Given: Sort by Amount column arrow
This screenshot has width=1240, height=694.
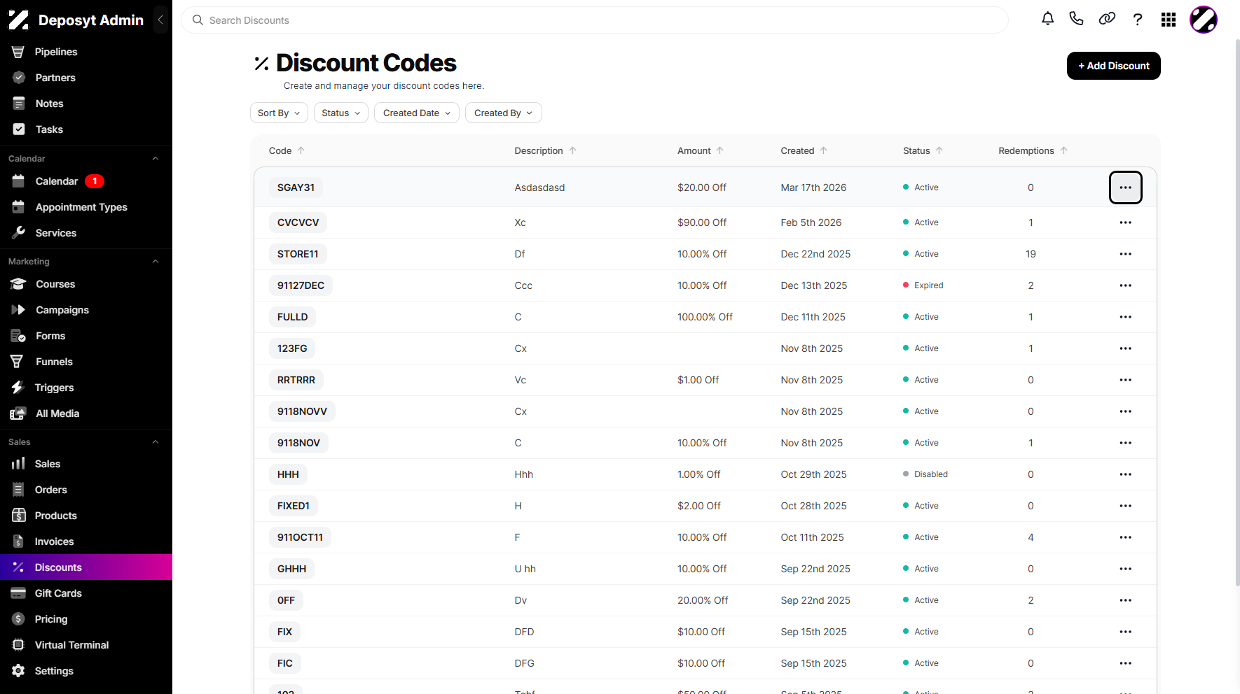Looking at the screenshot, I should click(x=720, y=150).
